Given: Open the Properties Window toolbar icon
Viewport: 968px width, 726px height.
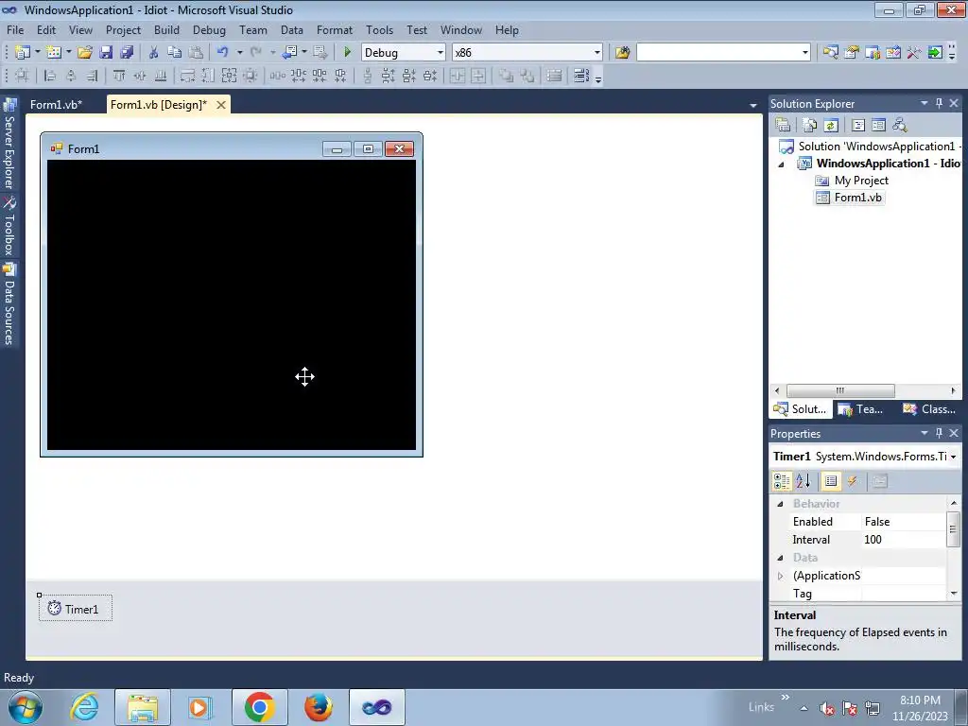Looking at the screenshot, I should click(x=852, y=53).
